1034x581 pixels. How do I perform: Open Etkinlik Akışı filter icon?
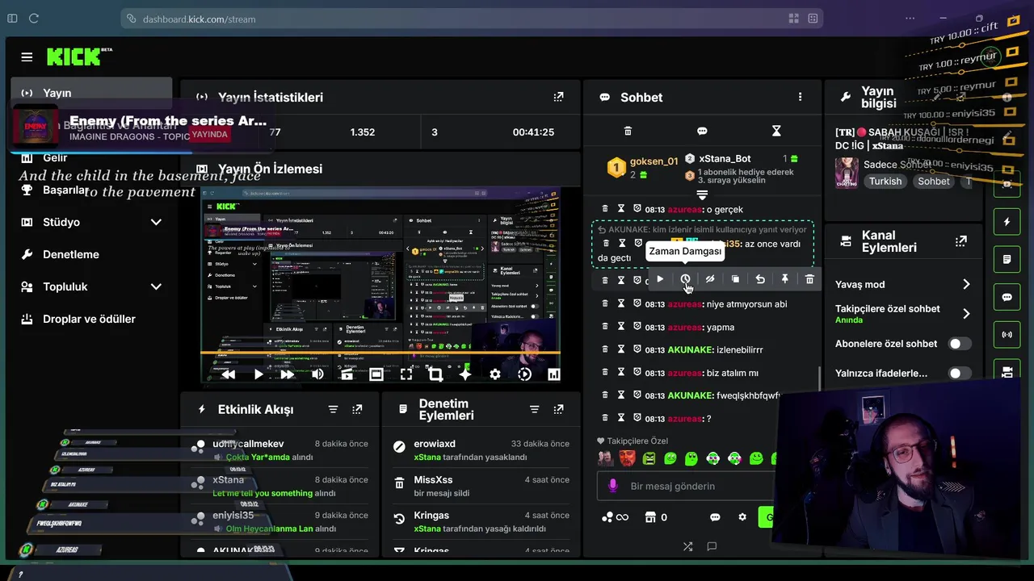click(x=333, y=410)
